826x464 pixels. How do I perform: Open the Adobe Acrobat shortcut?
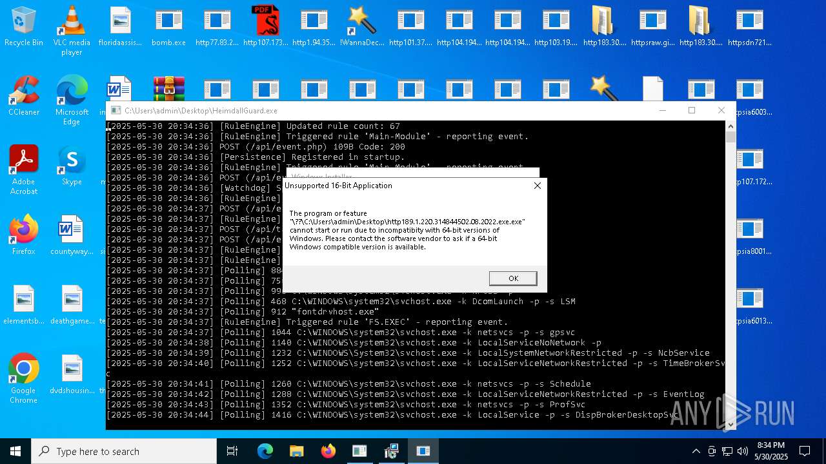pos(24,170)
